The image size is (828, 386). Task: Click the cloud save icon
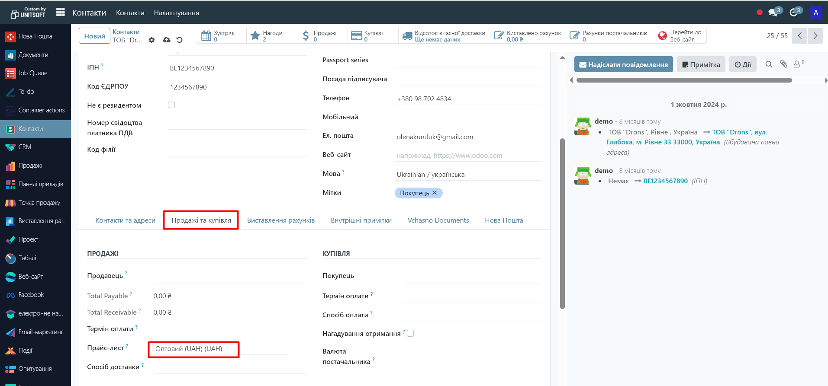coord(167,40)
